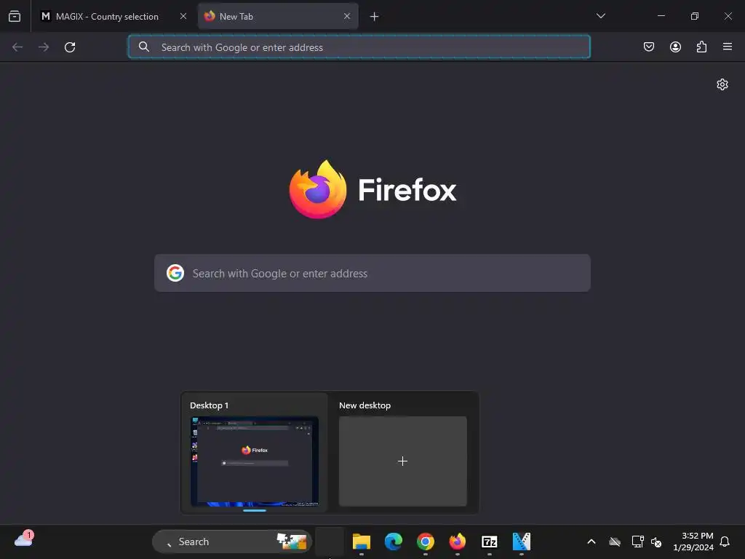Show hidden system tray icons
The width and height of the screenshot is (745, 559).
(x=591, y=542)
